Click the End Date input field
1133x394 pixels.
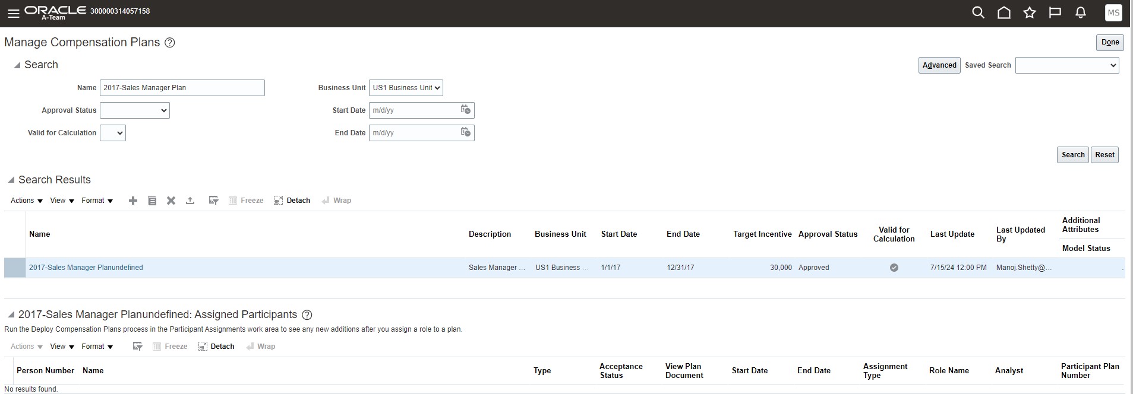[413, 133]
